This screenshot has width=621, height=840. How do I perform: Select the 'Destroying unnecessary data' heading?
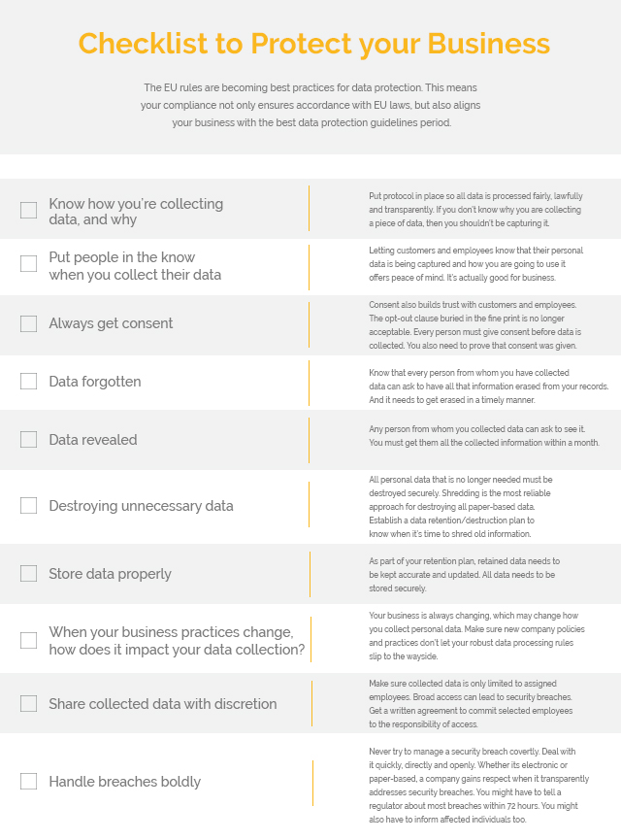[142, 506]
